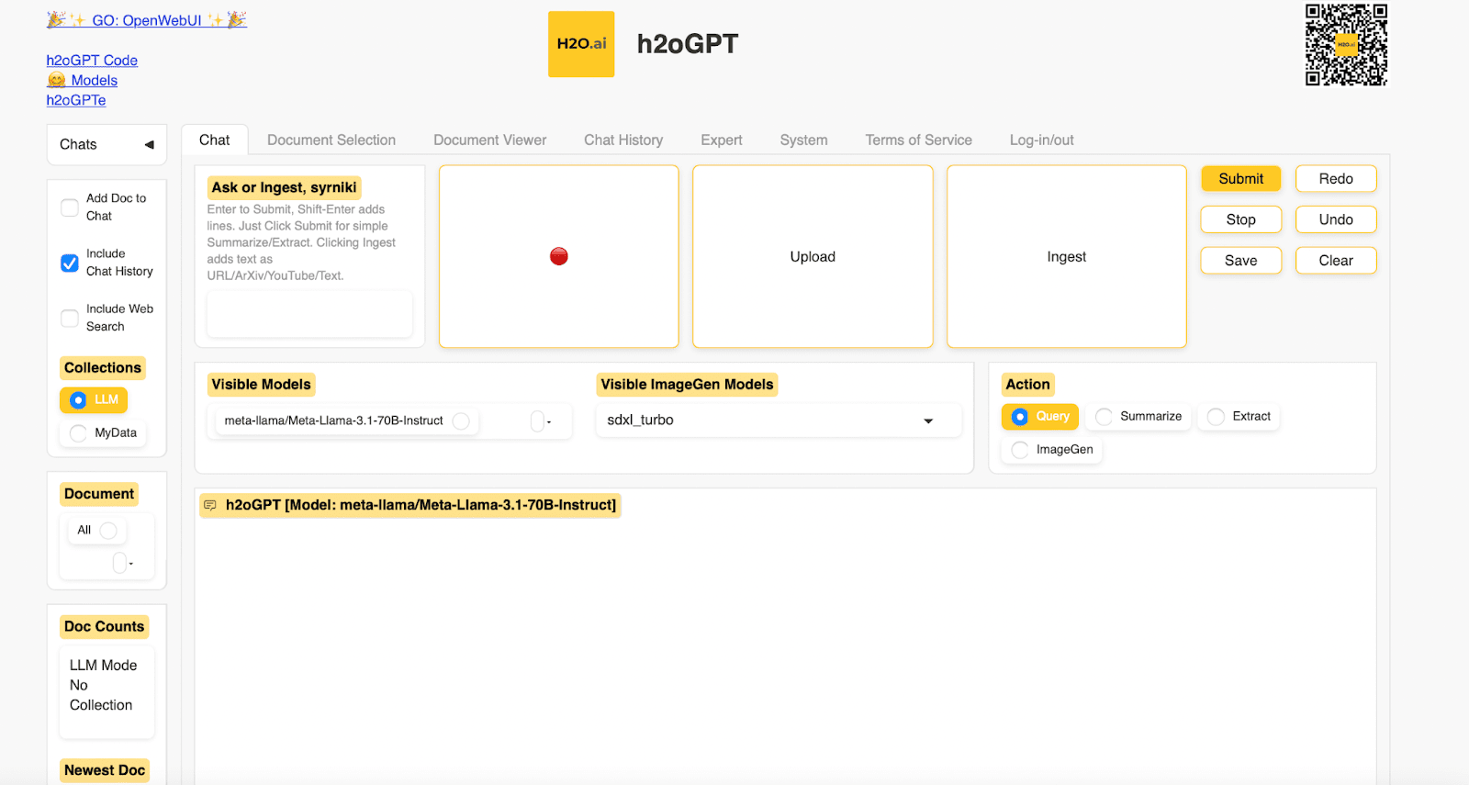Click the Clear button

[1336, 261]
